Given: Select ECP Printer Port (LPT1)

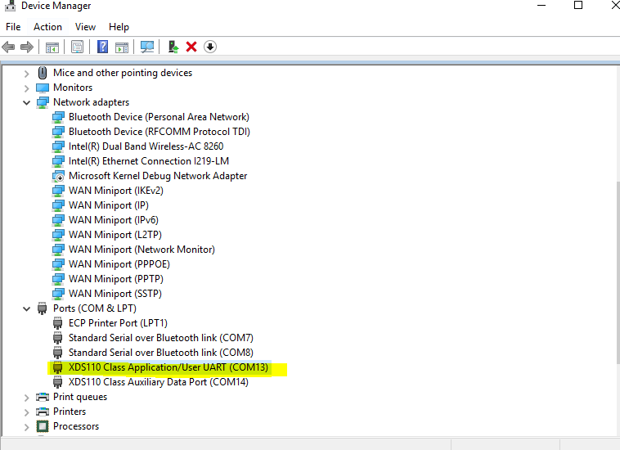Looking at the screenshot, I should coord(119,323).
